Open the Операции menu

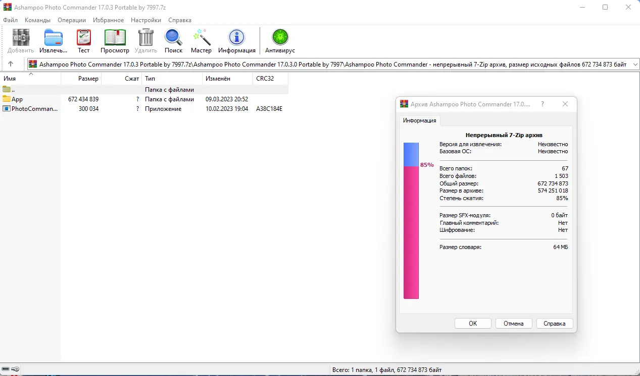coord(71,20)
